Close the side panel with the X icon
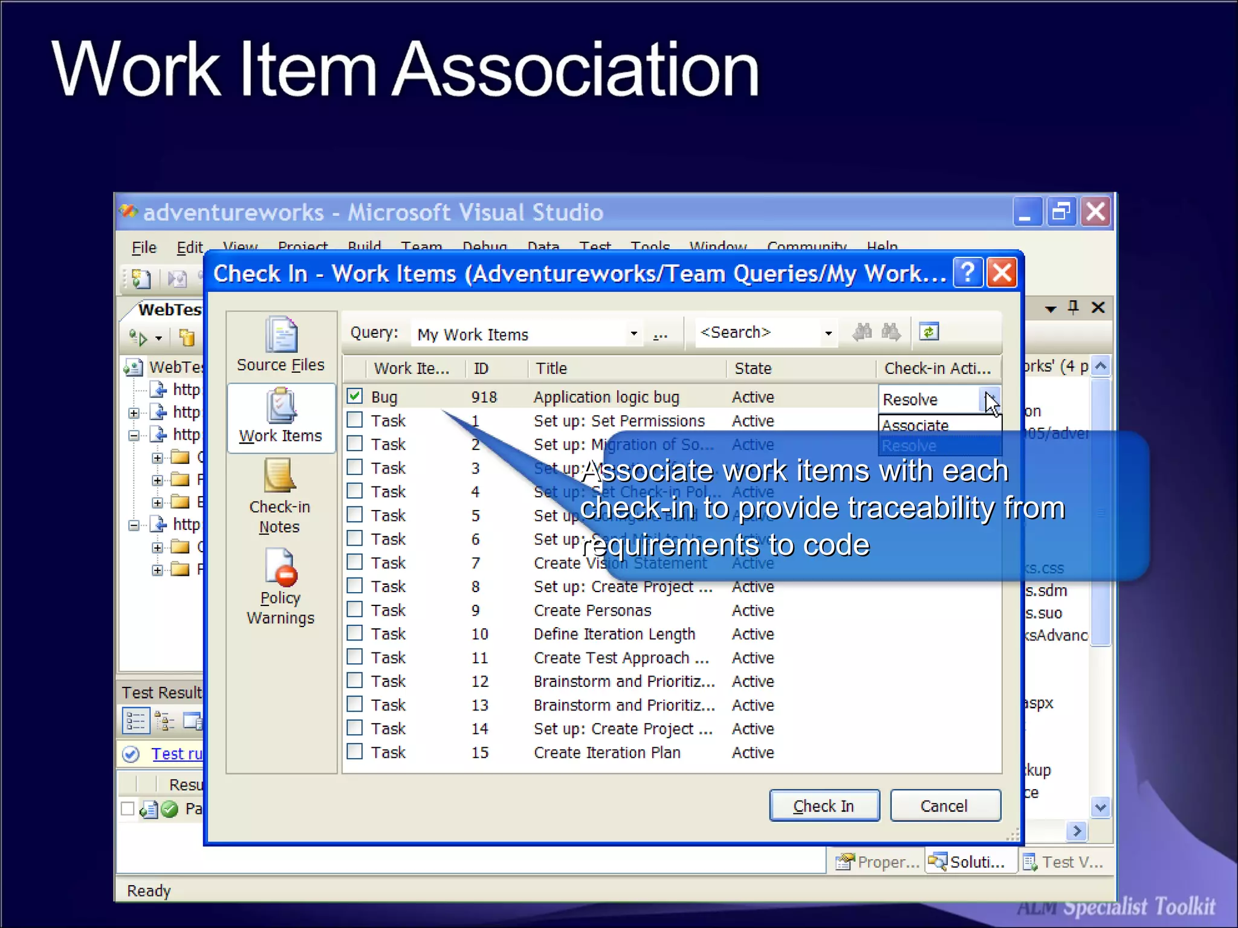 coord(1098,308)
